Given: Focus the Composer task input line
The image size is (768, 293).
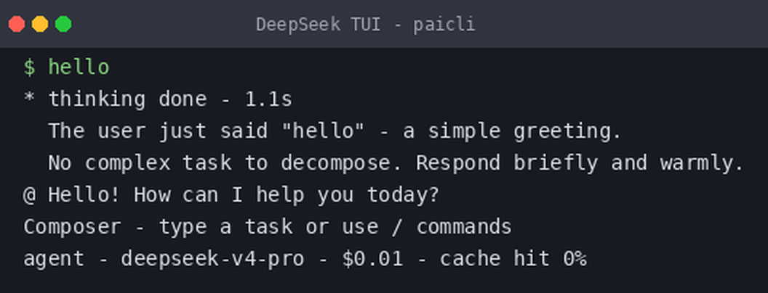Looking at the screenshot, I should point(268,227).
